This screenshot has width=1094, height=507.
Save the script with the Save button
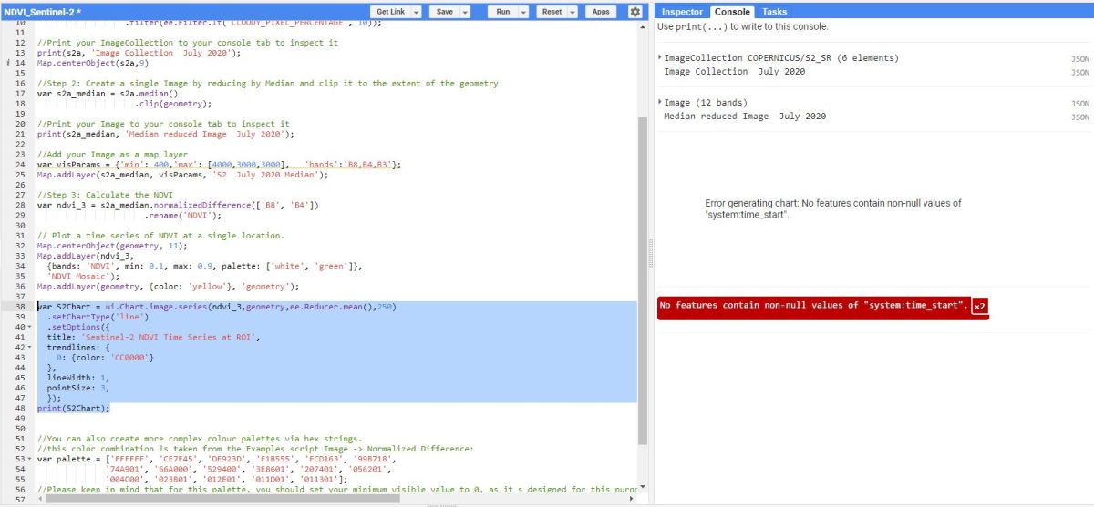444,12
